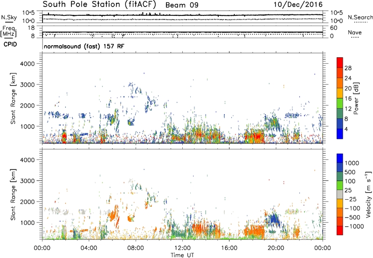Click the date '10/Dec/2016'
Screen dimensions: 373x258
tap(298, 5)
